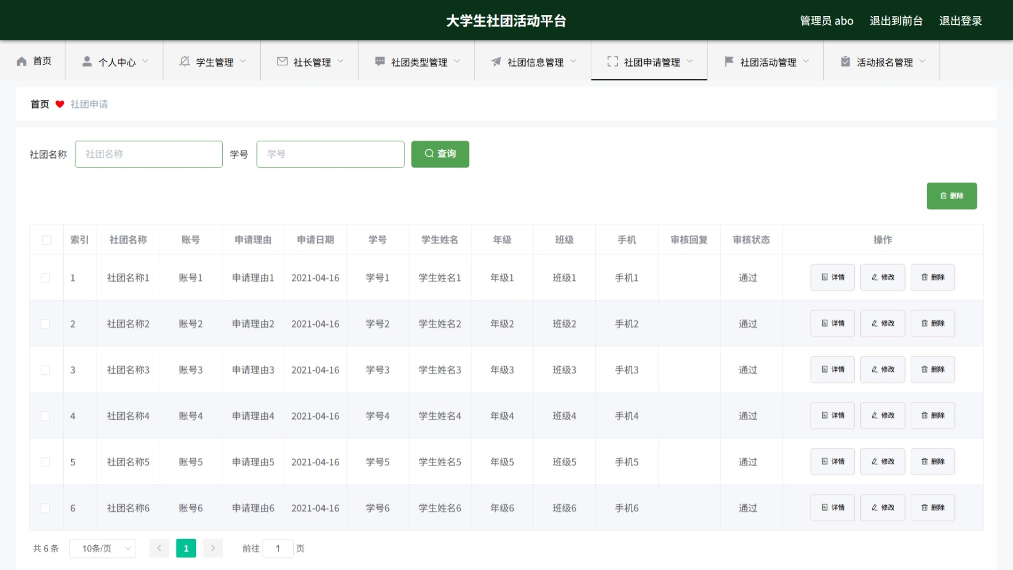
Task: Expand the 活动报名管理 dropdown arrow
Action: coord(922,61)
